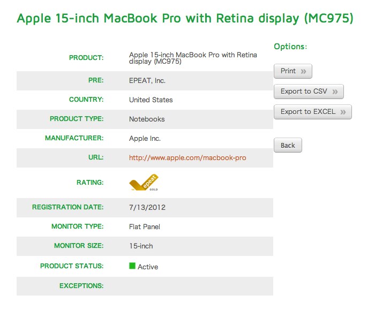Click the MONITOR SIZE: label
Screen dimensions: 375x310
coord(79,245)
